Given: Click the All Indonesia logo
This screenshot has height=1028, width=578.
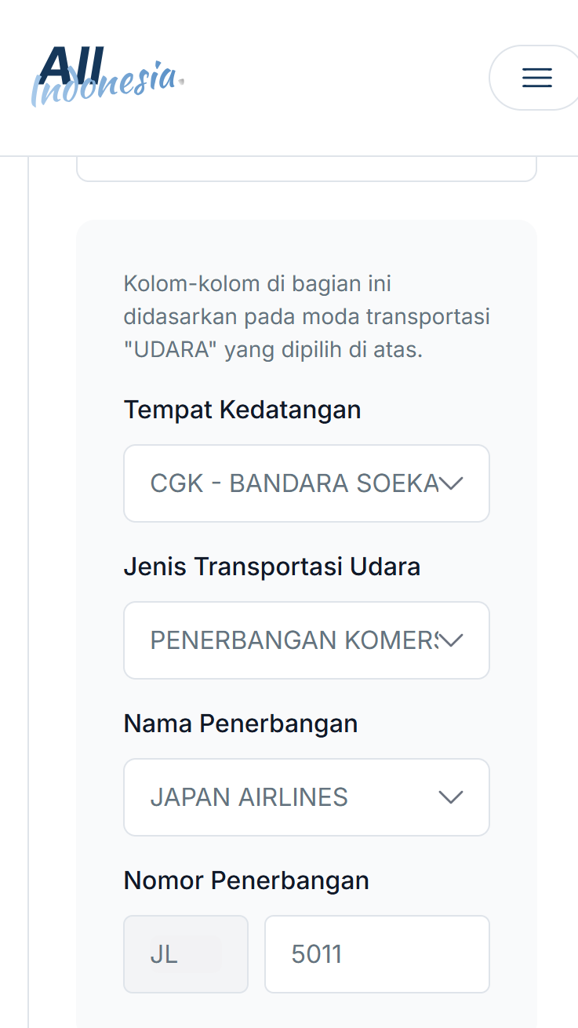Looking at the screenshot, I should point(107,77).
